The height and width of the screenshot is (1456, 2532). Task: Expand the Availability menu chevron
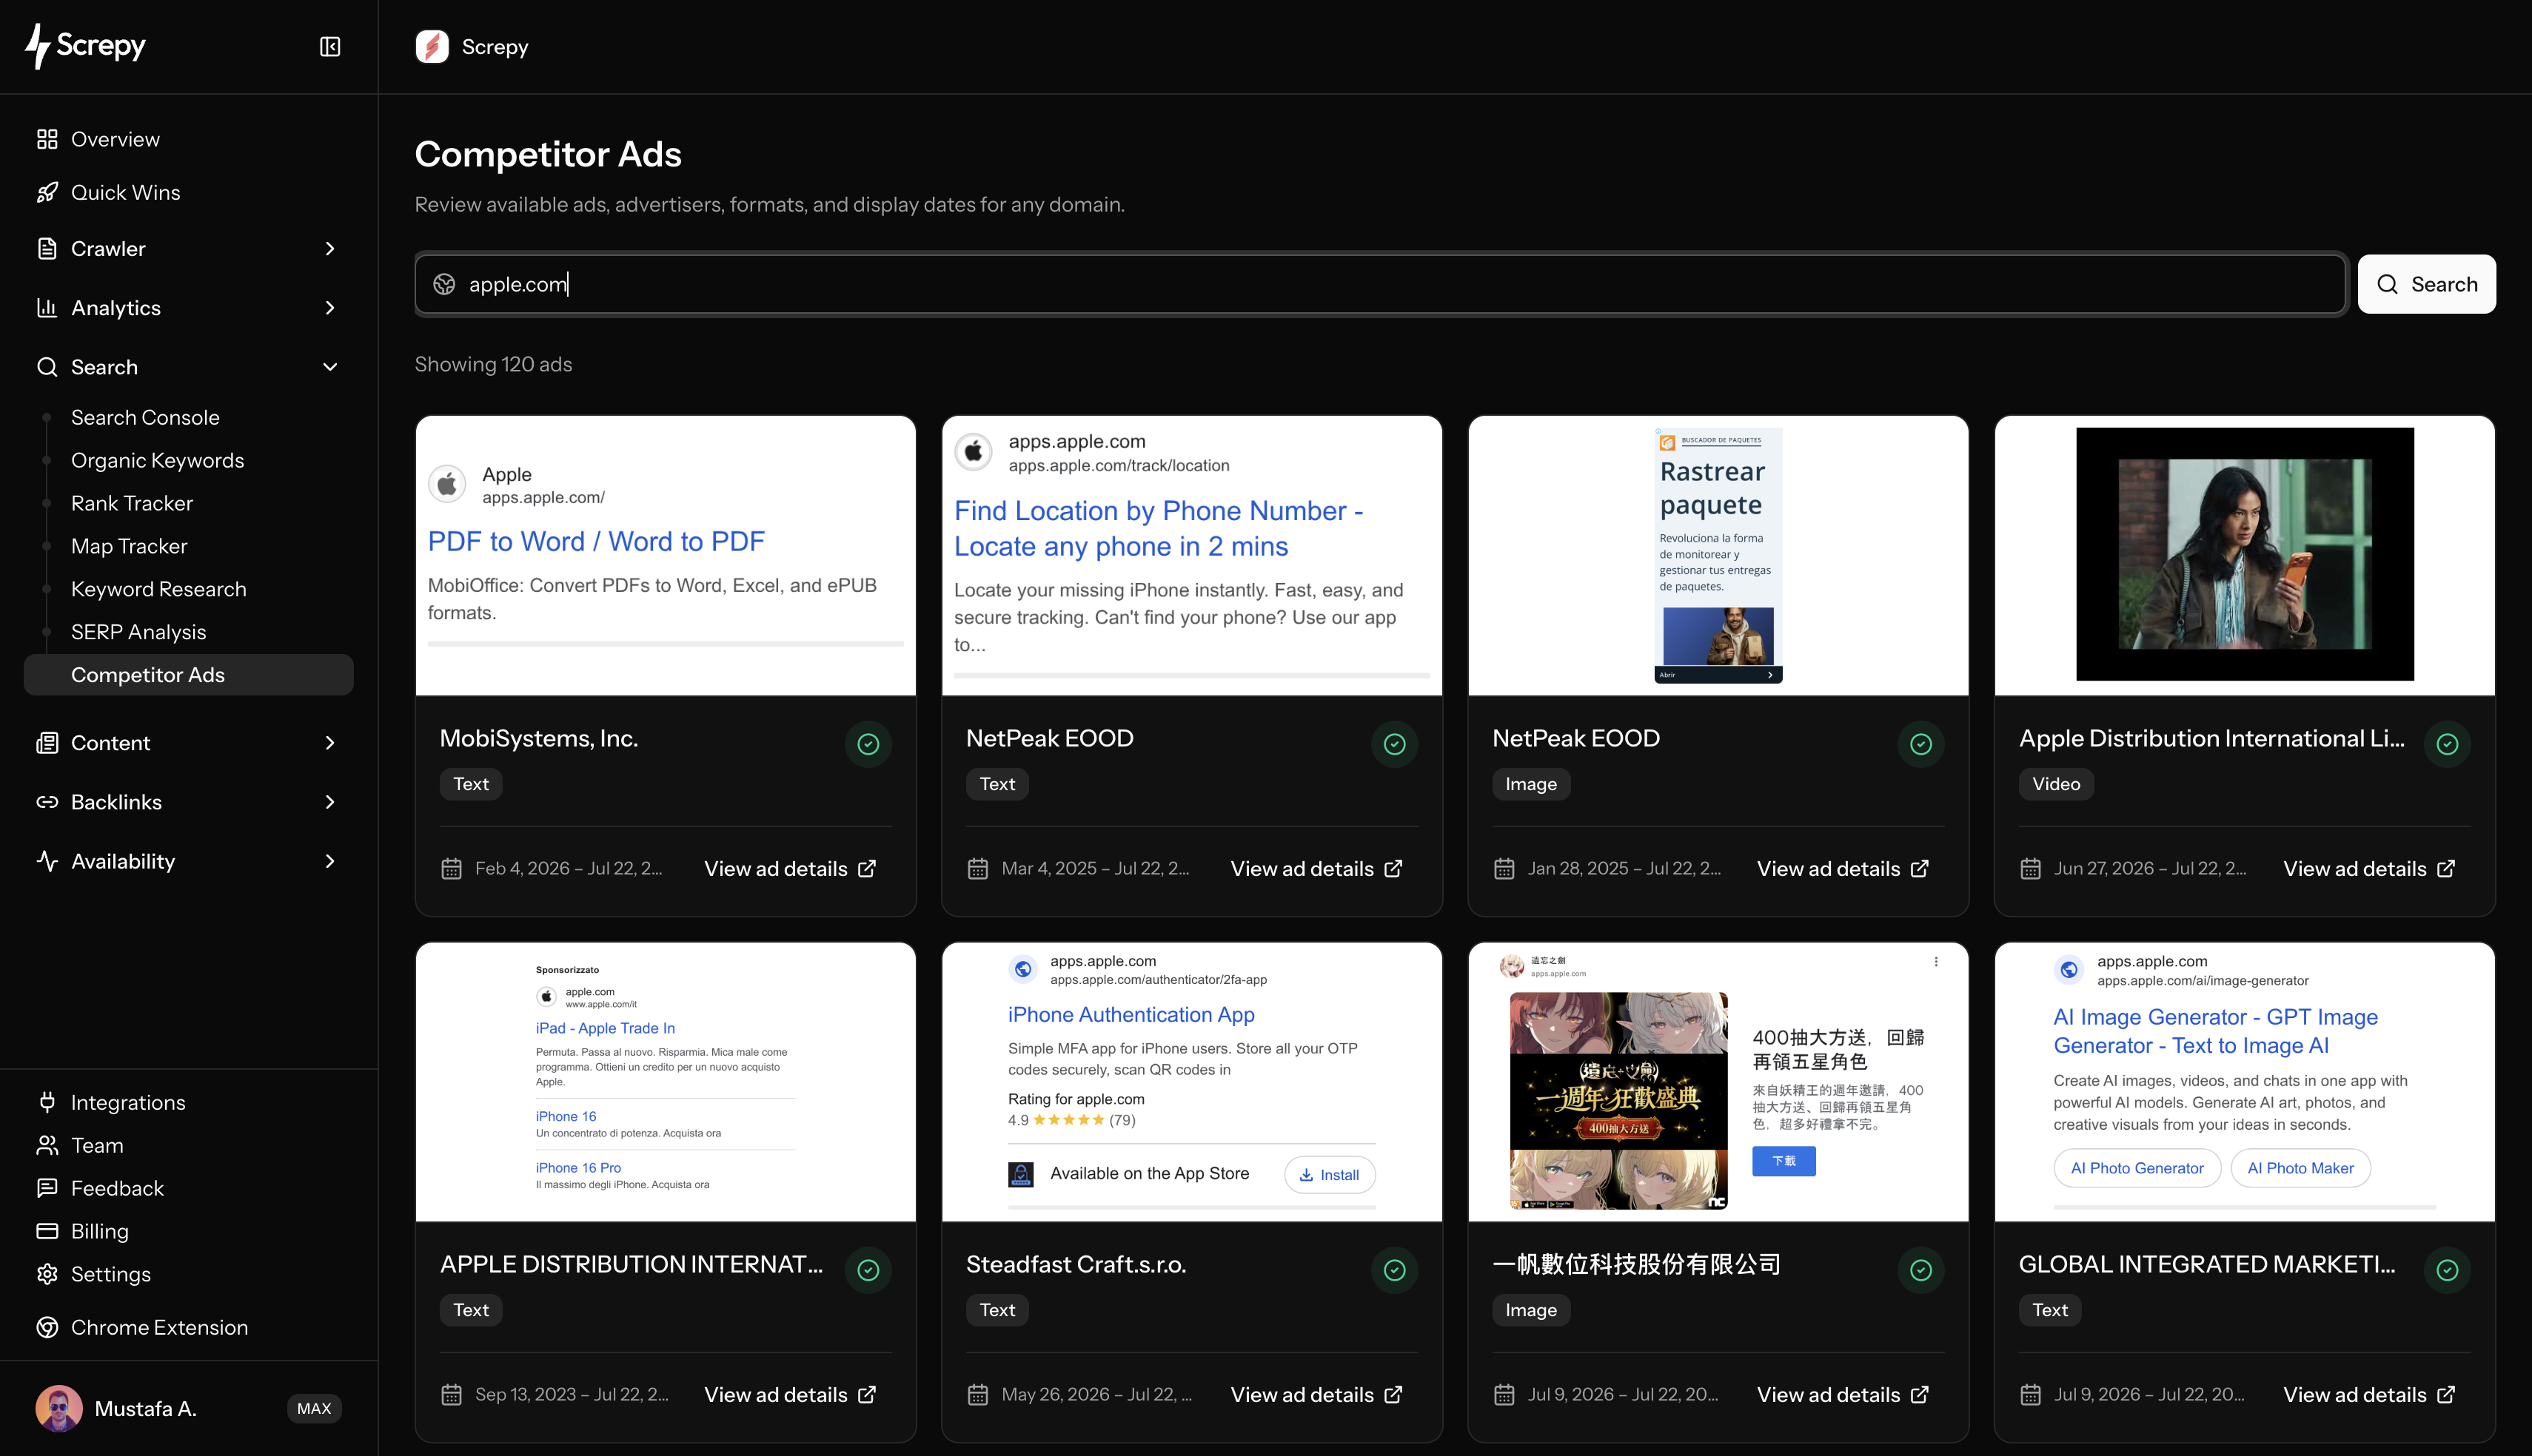click(330, 861)
